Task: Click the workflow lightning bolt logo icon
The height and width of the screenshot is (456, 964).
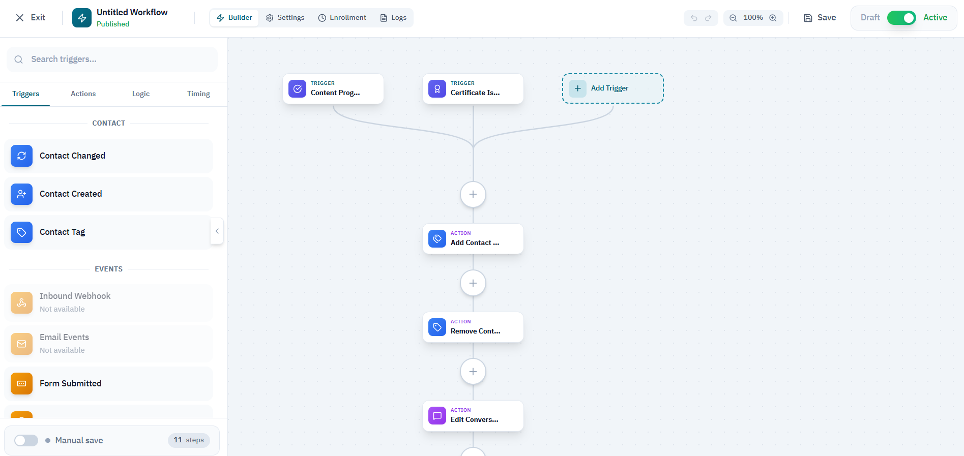Action: click(x=82, y=18)
